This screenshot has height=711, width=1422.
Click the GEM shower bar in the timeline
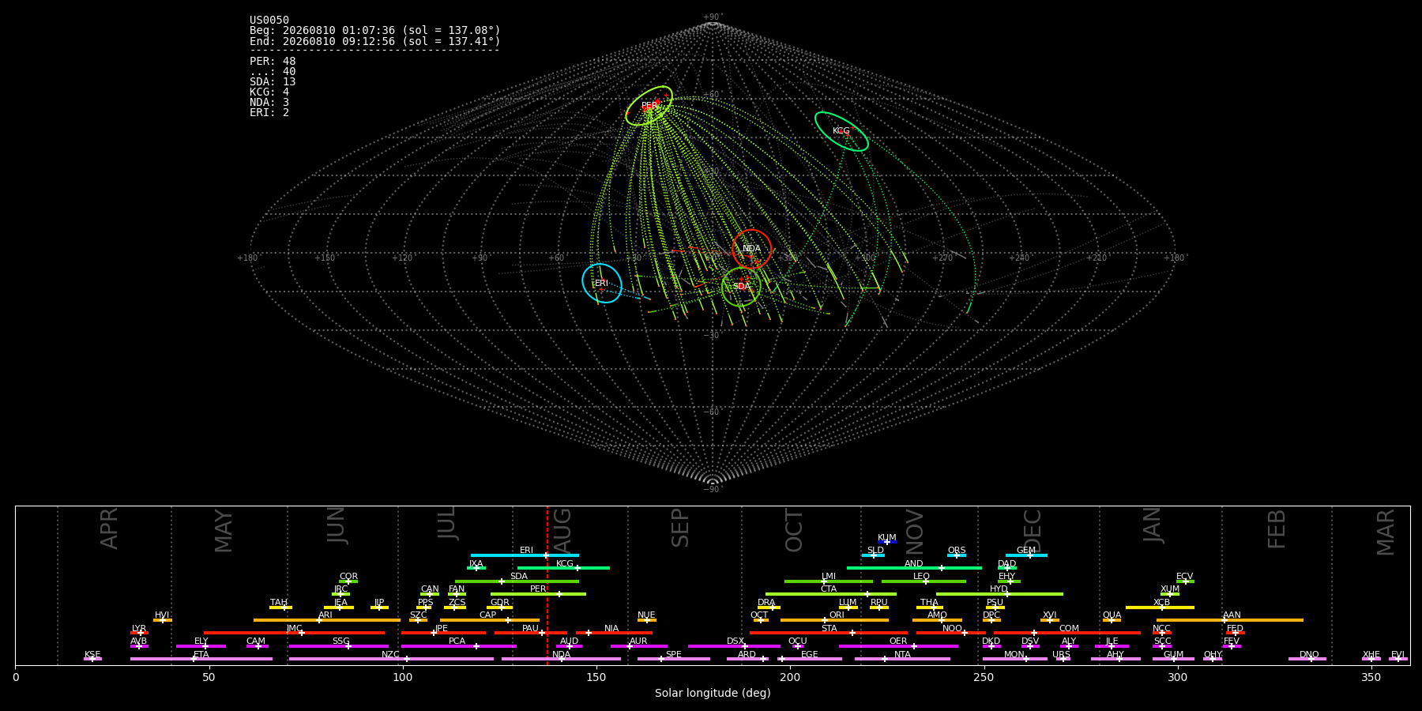pyautogui.click(x=1026, y=555)
